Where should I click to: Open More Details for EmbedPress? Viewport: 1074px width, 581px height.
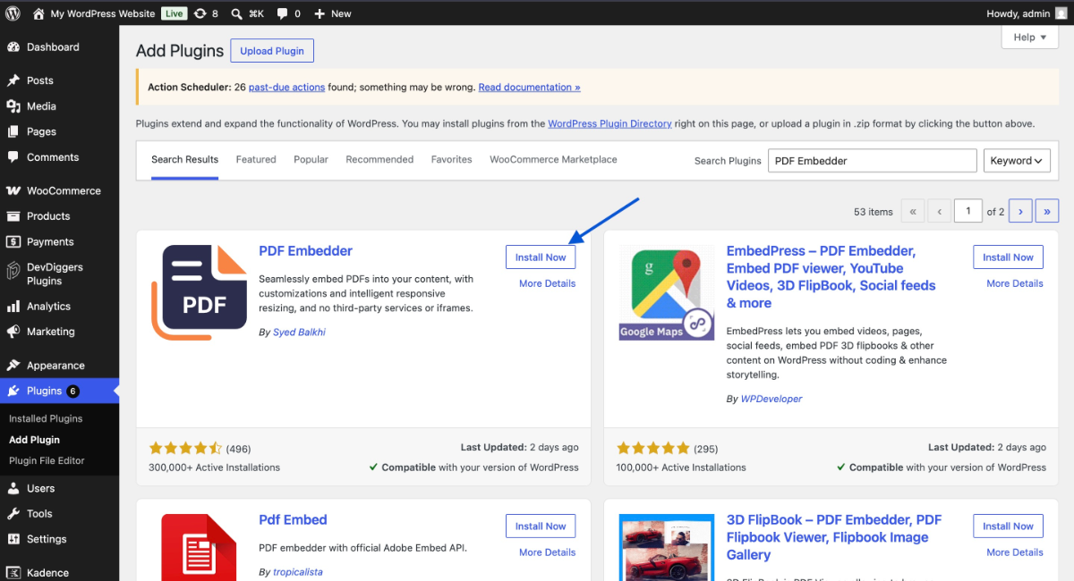point(1015,283)
